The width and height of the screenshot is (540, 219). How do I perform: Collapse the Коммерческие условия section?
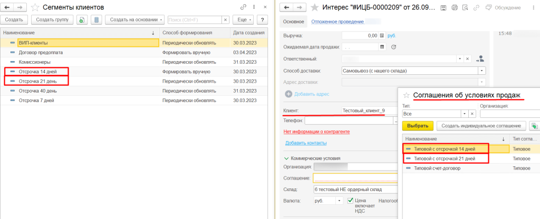pos(286,158)
